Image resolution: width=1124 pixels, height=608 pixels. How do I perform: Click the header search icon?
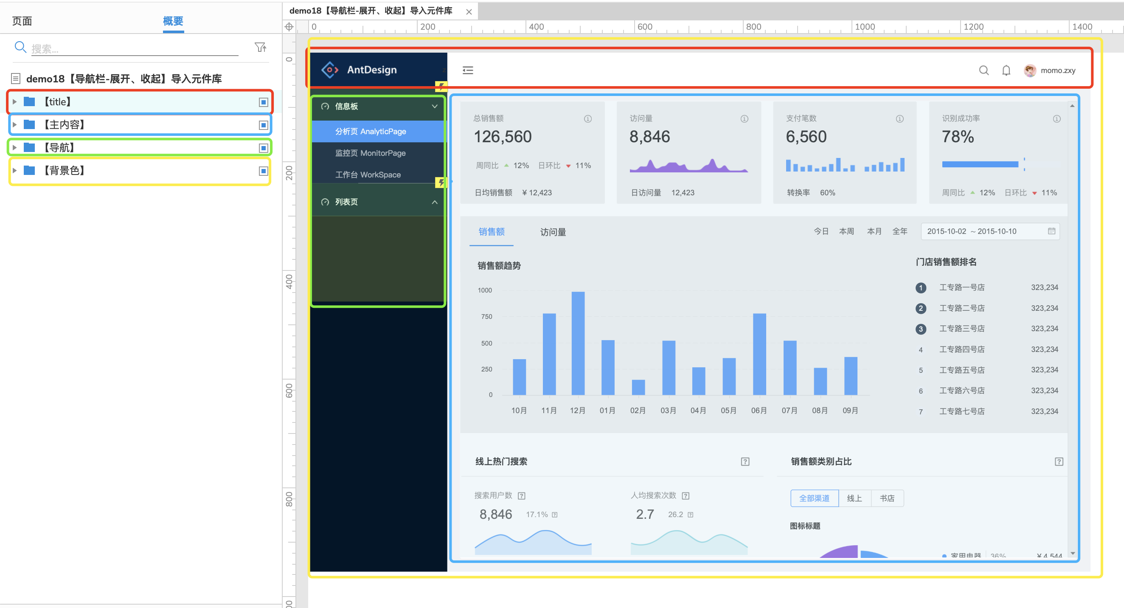(983, 70)
